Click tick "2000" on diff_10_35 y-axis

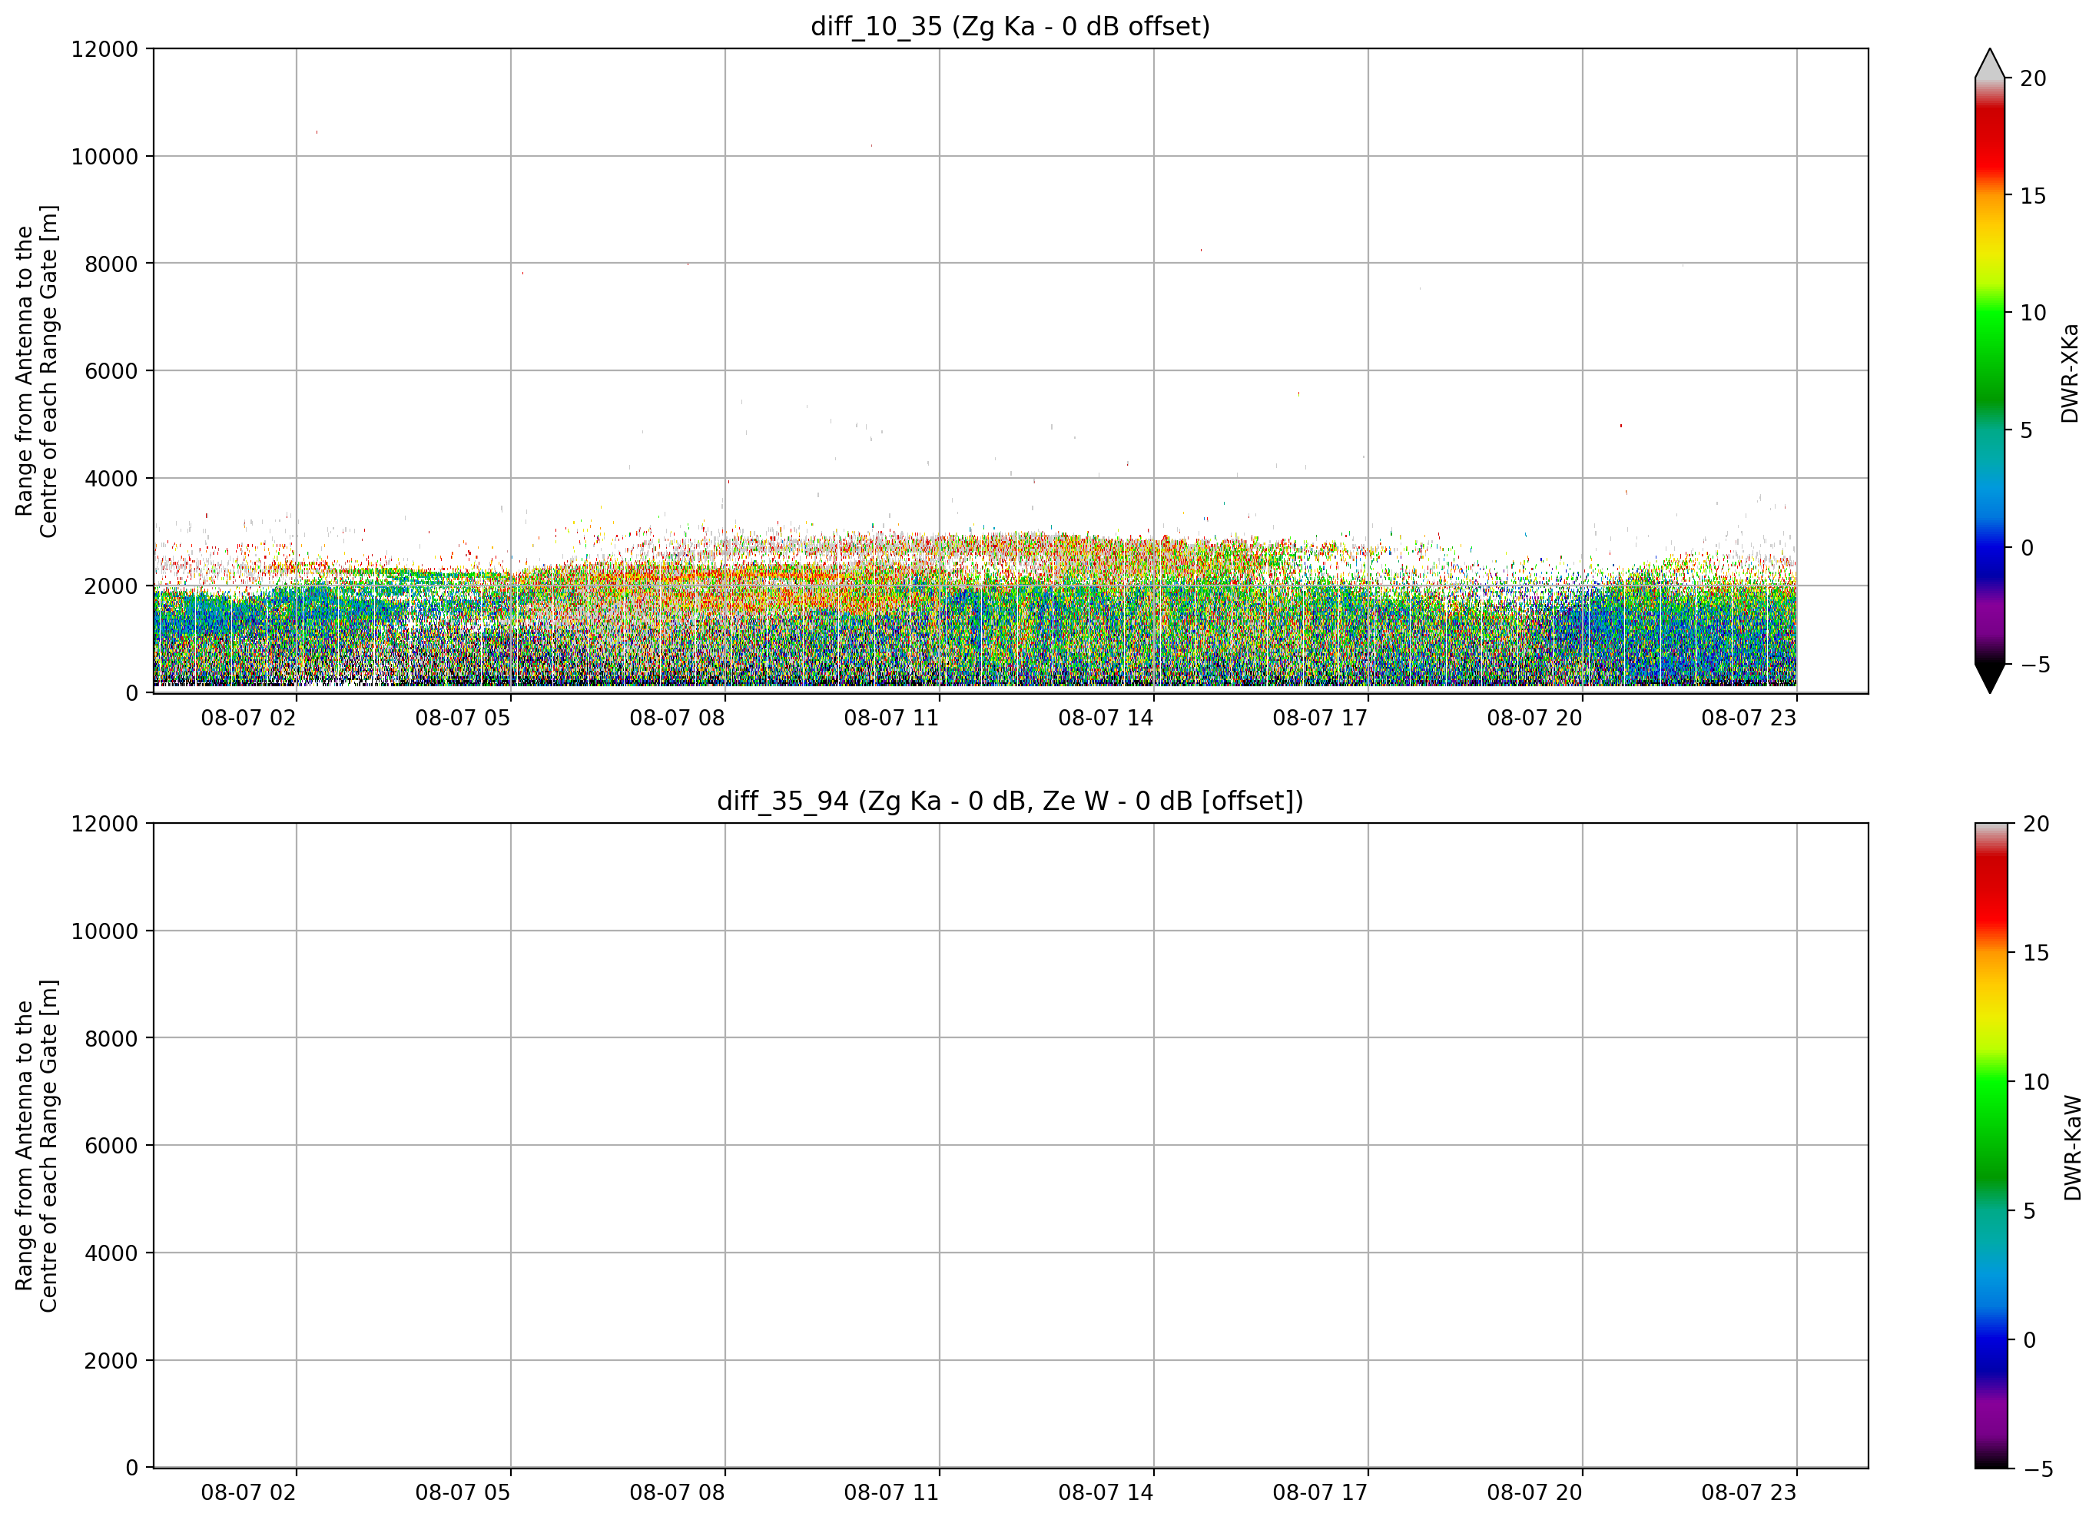click(x=111, y=586)
